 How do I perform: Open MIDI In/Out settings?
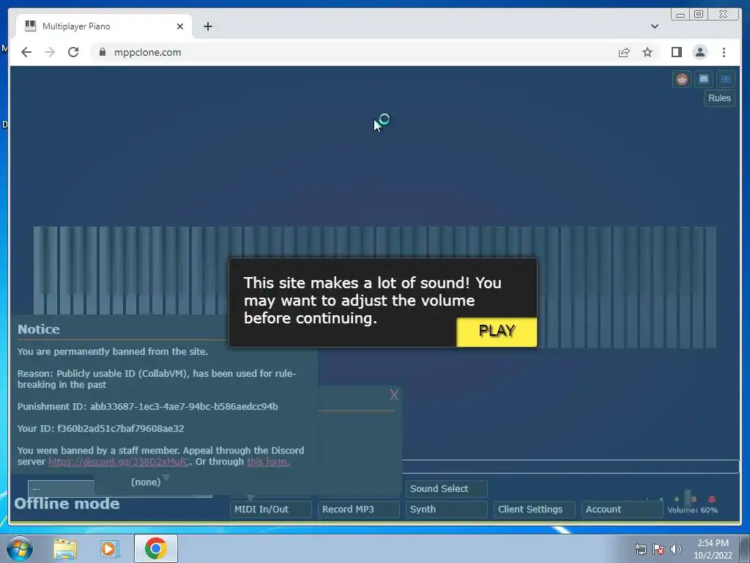271,509
